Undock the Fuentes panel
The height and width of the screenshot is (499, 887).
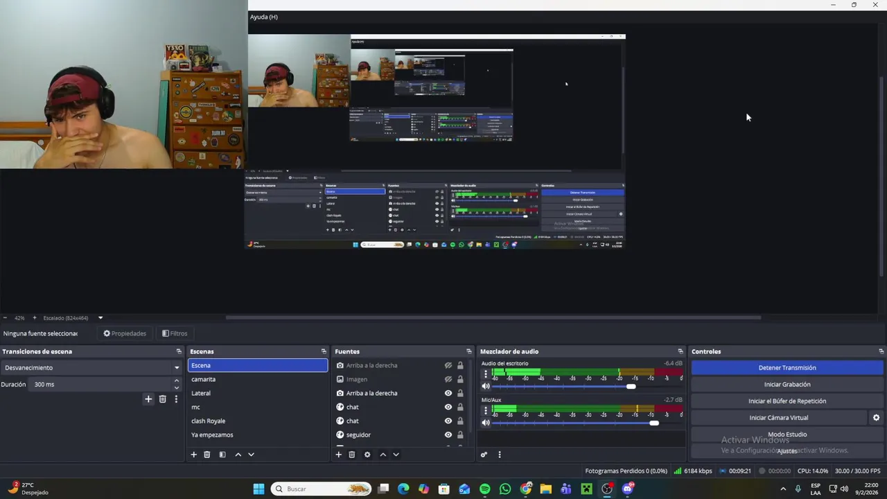(x=469, y=351)
